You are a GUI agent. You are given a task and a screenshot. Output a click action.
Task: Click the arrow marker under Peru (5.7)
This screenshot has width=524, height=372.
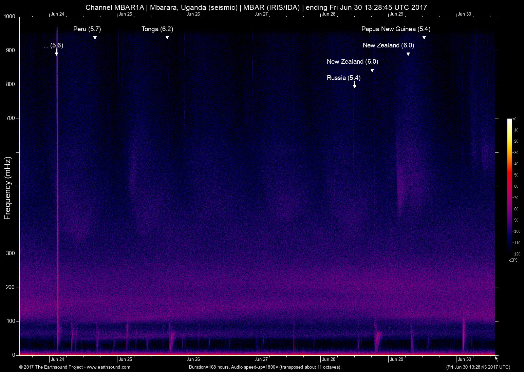[x=95, y=37]
